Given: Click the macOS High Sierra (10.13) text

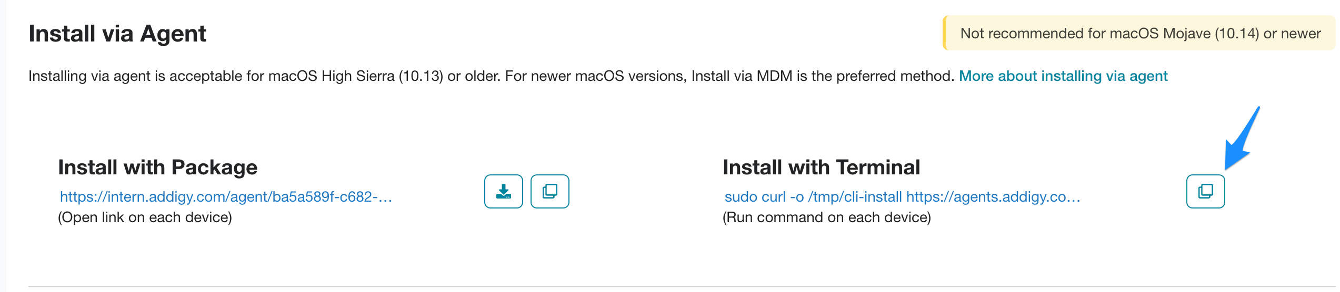Looking at the screenshot, I should tap(355, 76).
